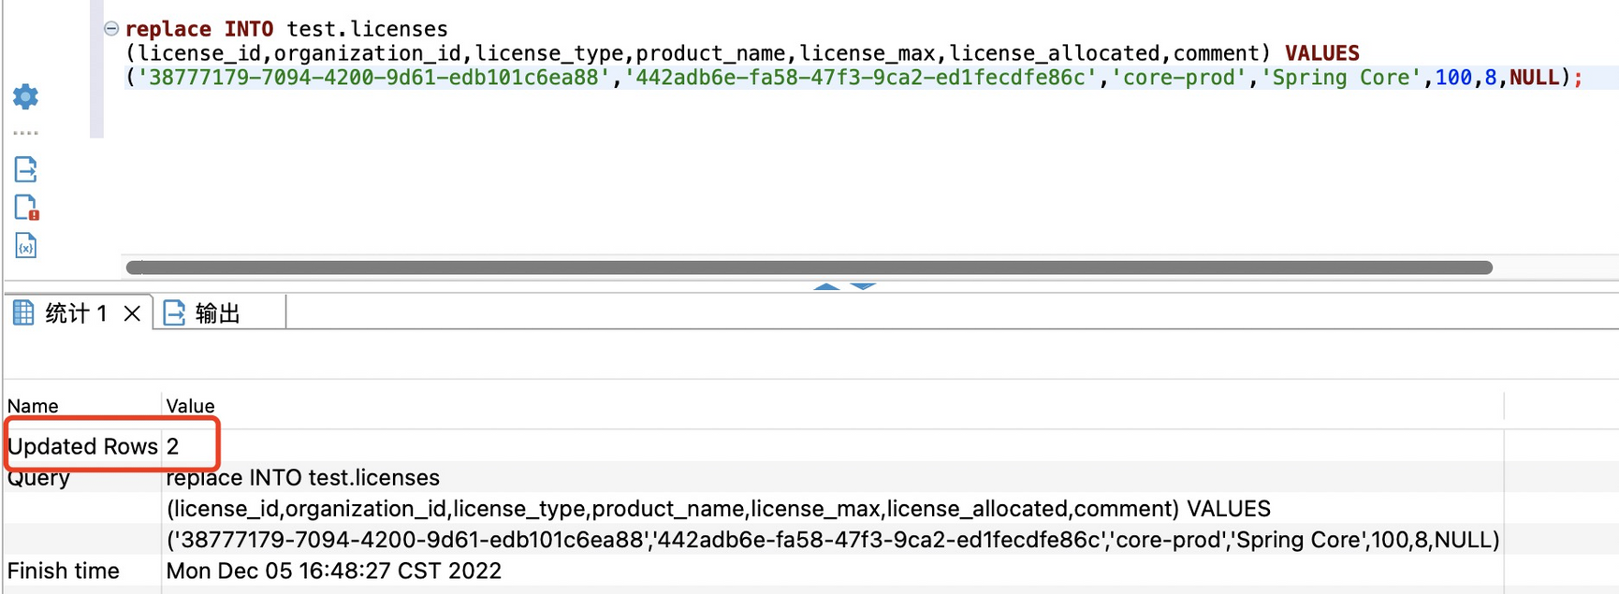The height and width of the screenshot is (594, 1619).
Task: Switch to the 输出 tab
Action: point(217,313)
